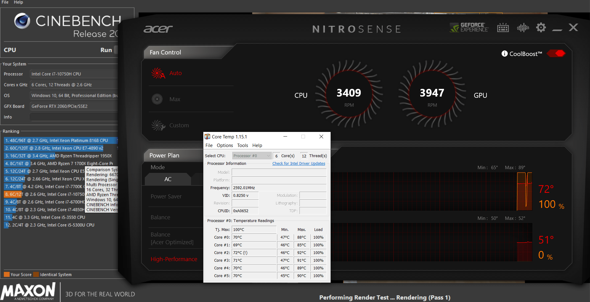Select the Max fan mode icon
This screenshot has width=590, height=302.
(x=157, y=99)
